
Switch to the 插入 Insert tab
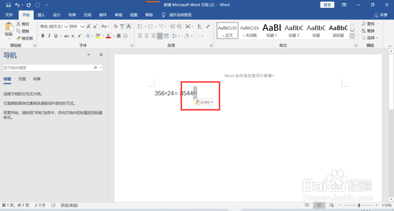click(x=41, y=15)
